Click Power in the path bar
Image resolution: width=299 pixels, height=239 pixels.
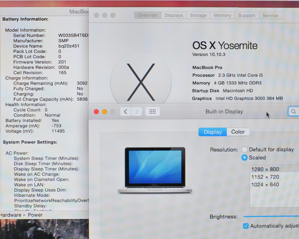tap(35, 215)
